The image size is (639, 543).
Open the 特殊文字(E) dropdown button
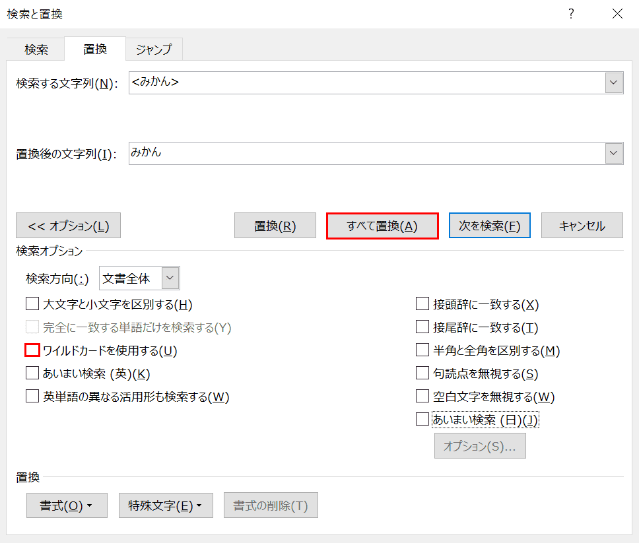(x=166, y=505)
